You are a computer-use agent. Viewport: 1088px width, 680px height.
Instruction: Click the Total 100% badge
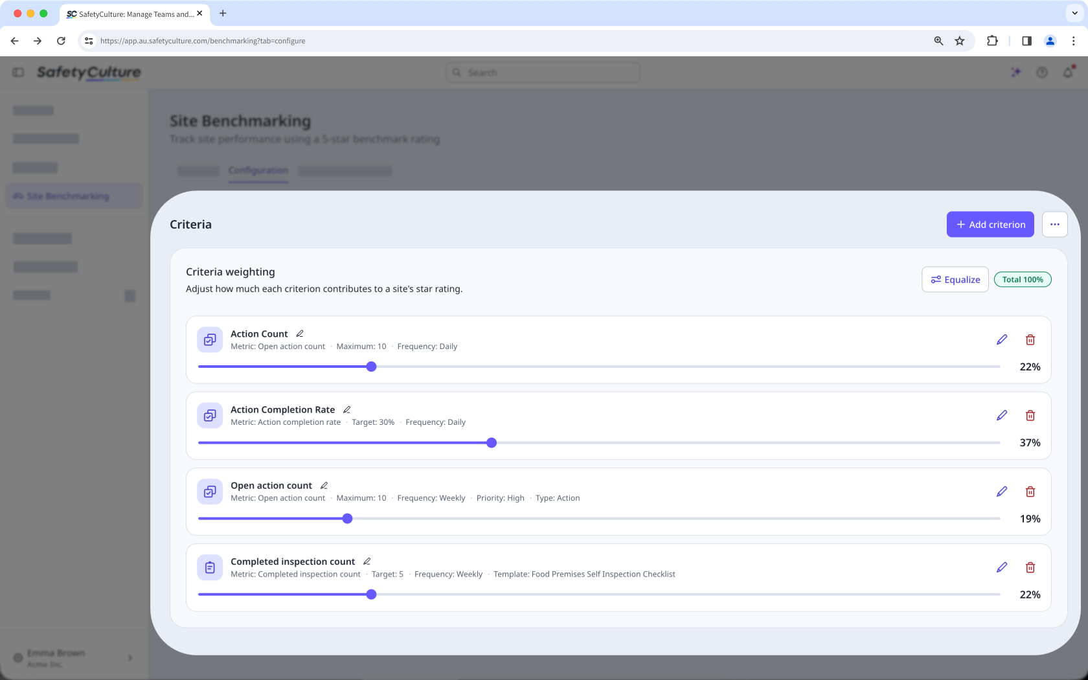tap(1022, 279)
